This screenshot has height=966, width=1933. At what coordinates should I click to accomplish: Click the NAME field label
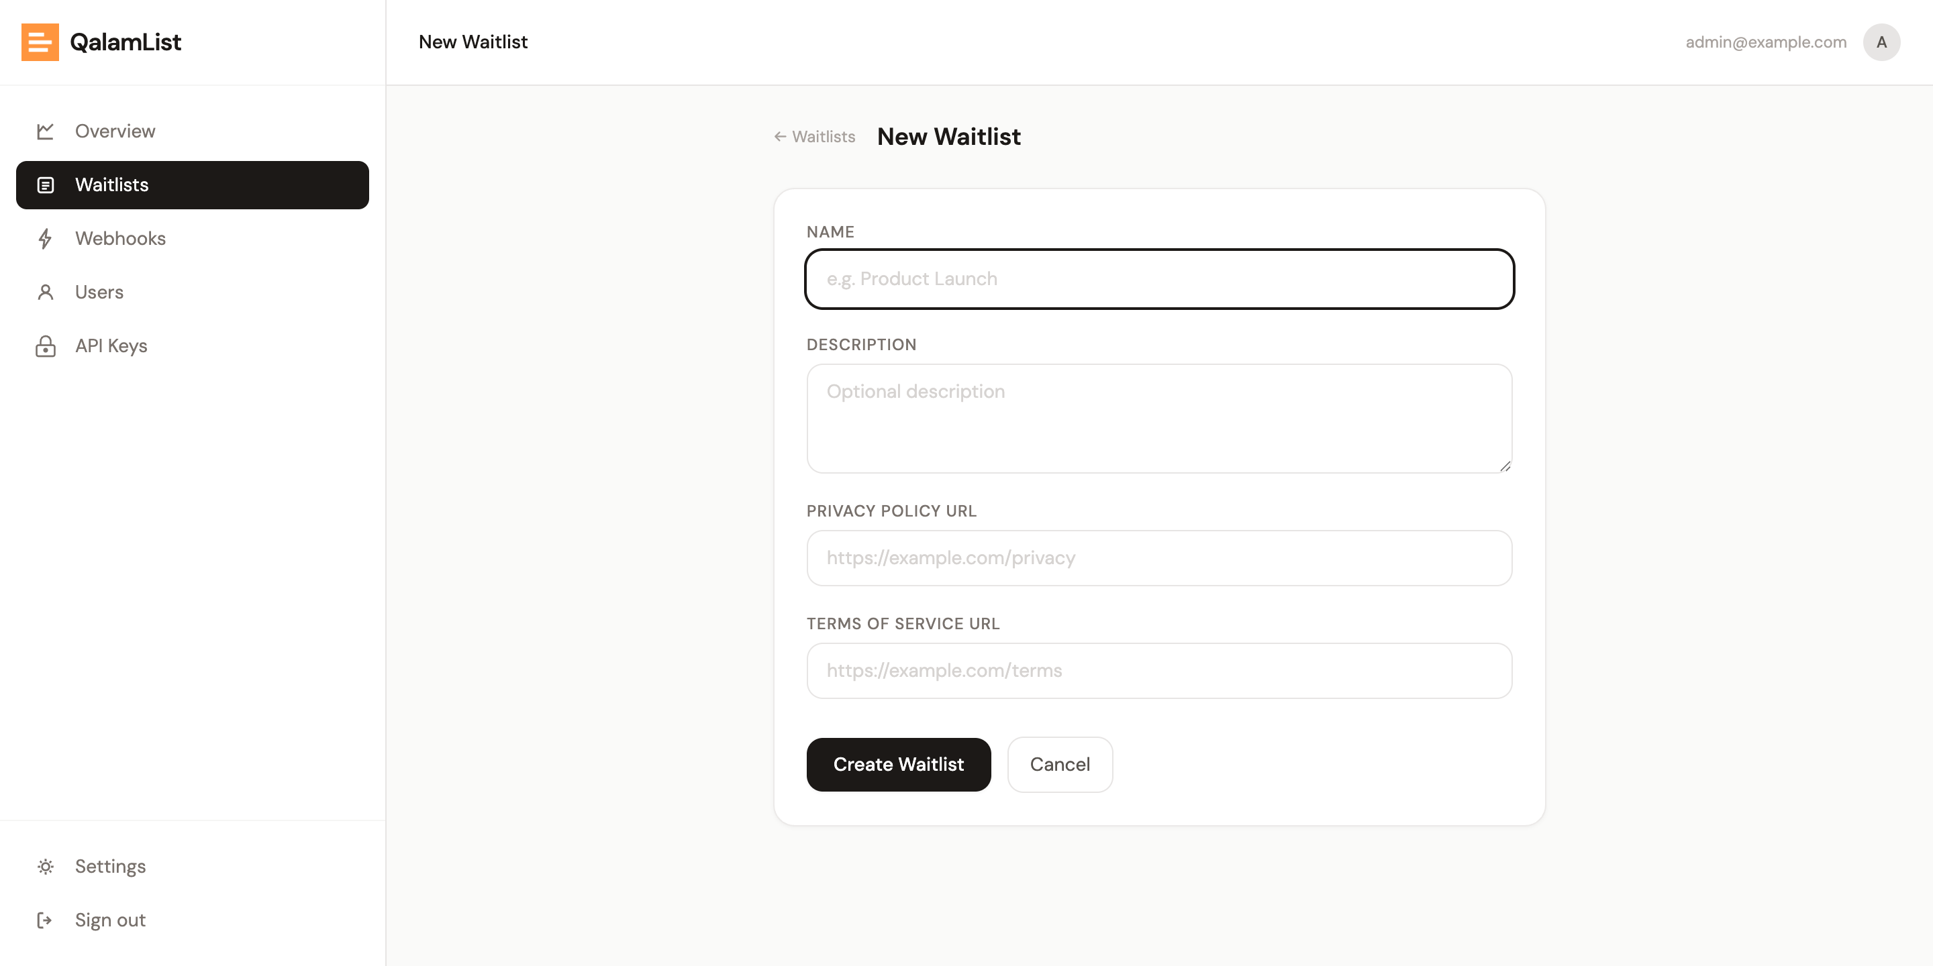coord(830,231)
